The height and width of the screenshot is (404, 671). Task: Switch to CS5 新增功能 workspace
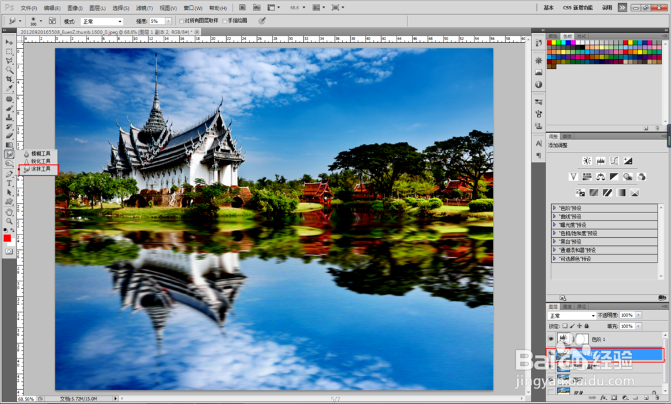[x=577, y=7]
